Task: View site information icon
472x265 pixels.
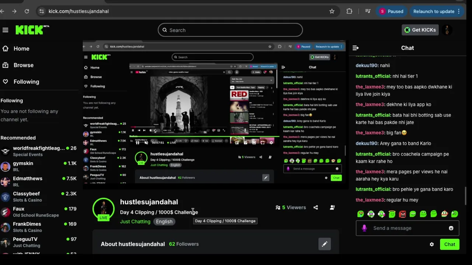Action: click(41, 11)
